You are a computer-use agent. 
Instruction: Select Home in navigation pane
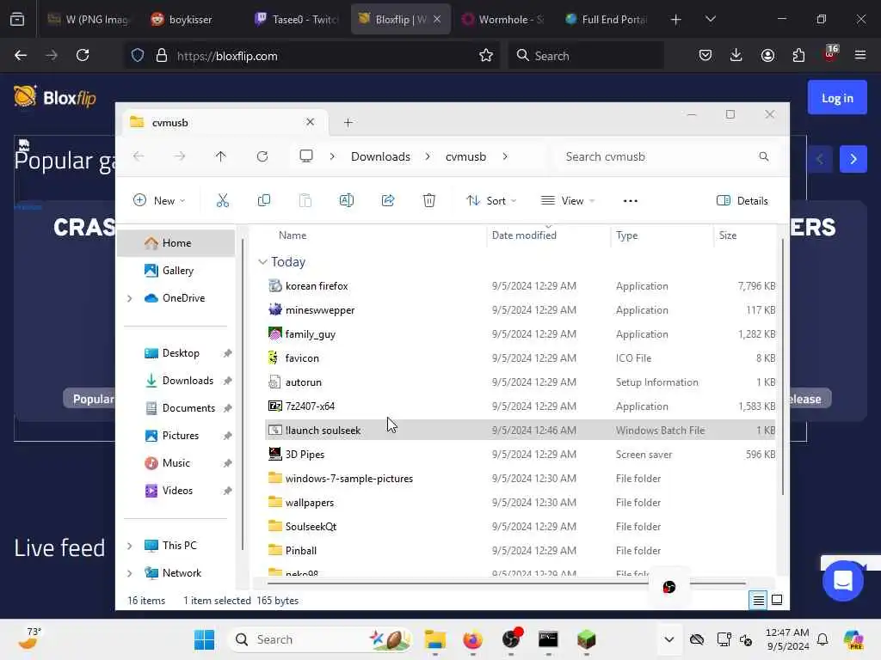[176, 243]
